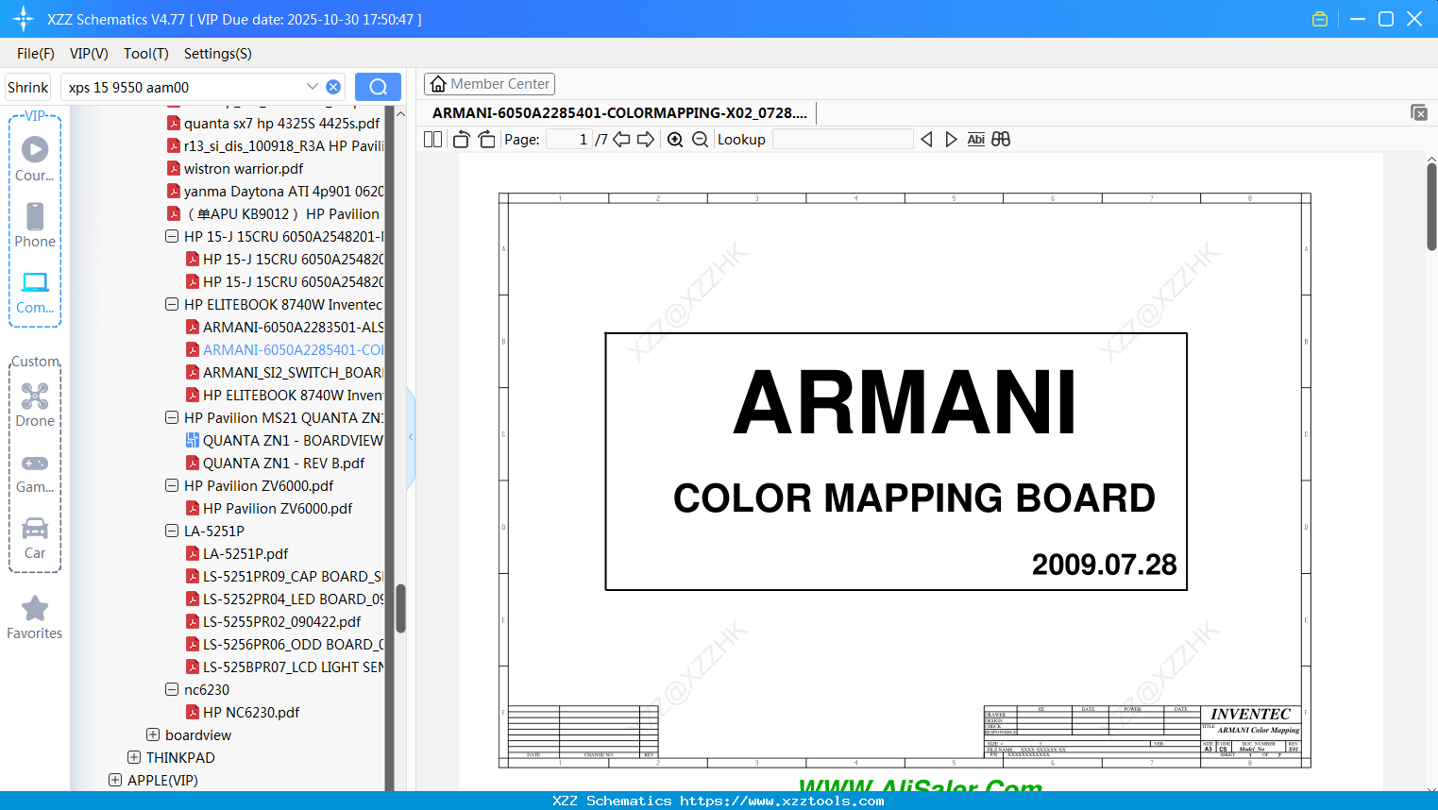1438x810 pixels.
Task: Open QUANTA ZN1 - BOARDVIEW file
Action: point(284,441)
